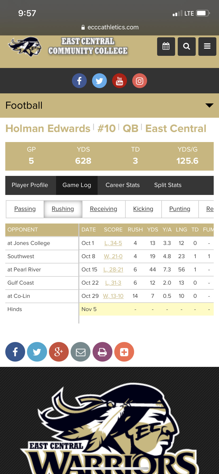This screenshot has height=474, width=219.
Task: Switch to the Career Stats tab
Action: pos(122,185)
